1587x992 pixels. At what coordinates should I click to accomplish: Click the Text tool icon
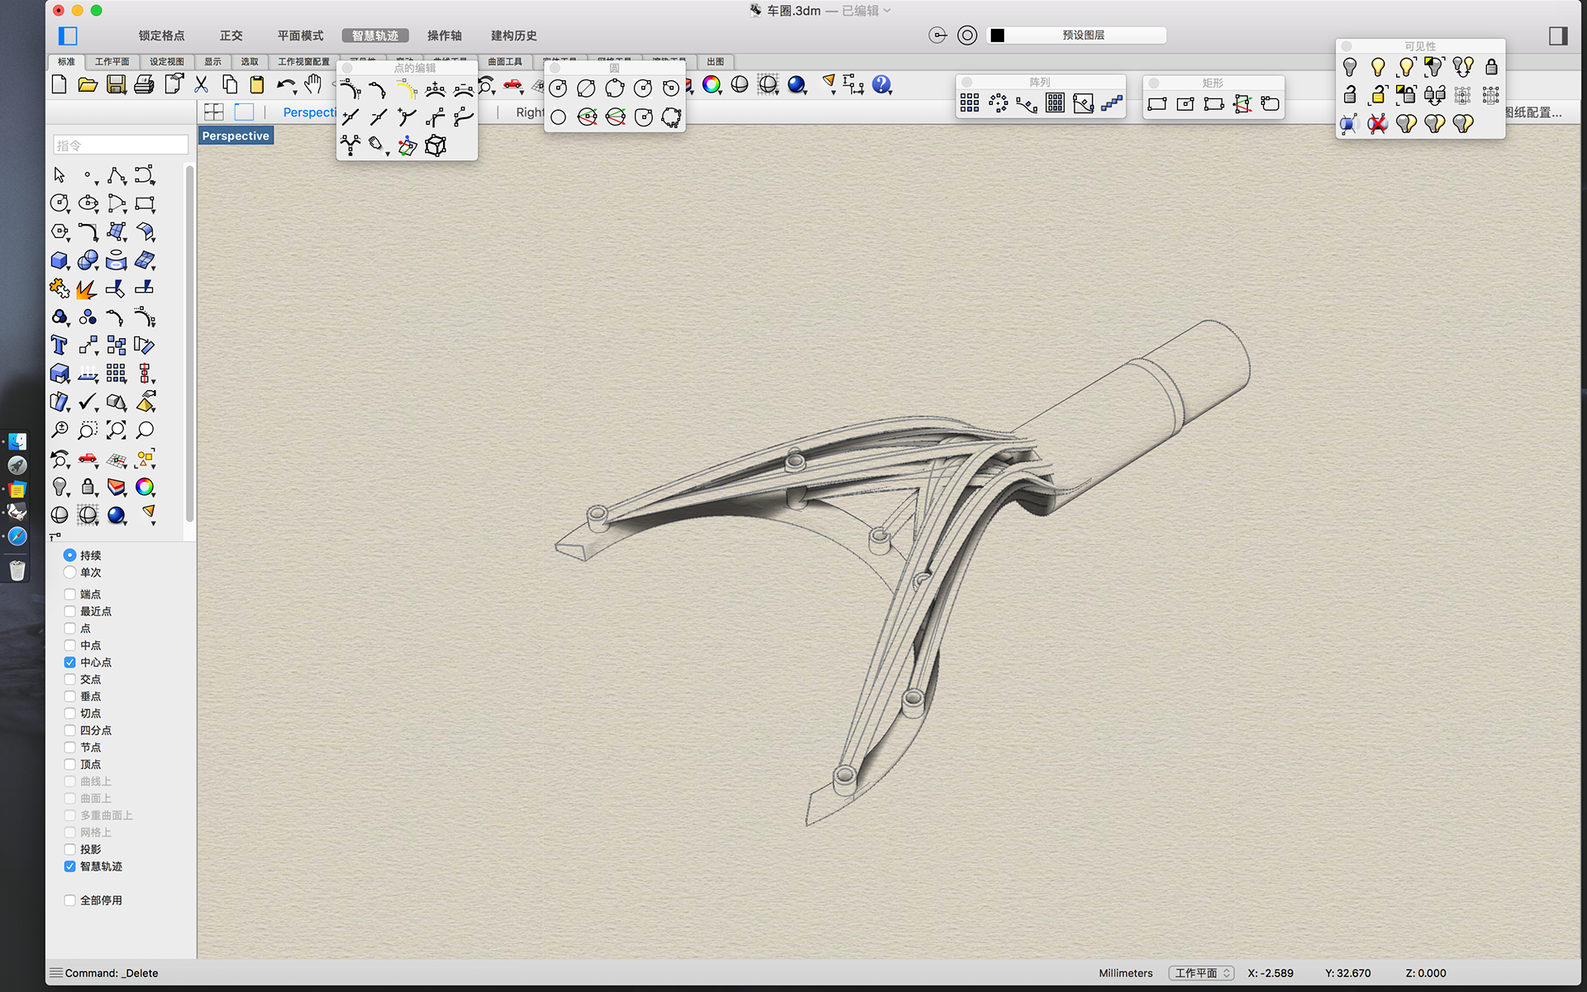(x=59, y=345)
